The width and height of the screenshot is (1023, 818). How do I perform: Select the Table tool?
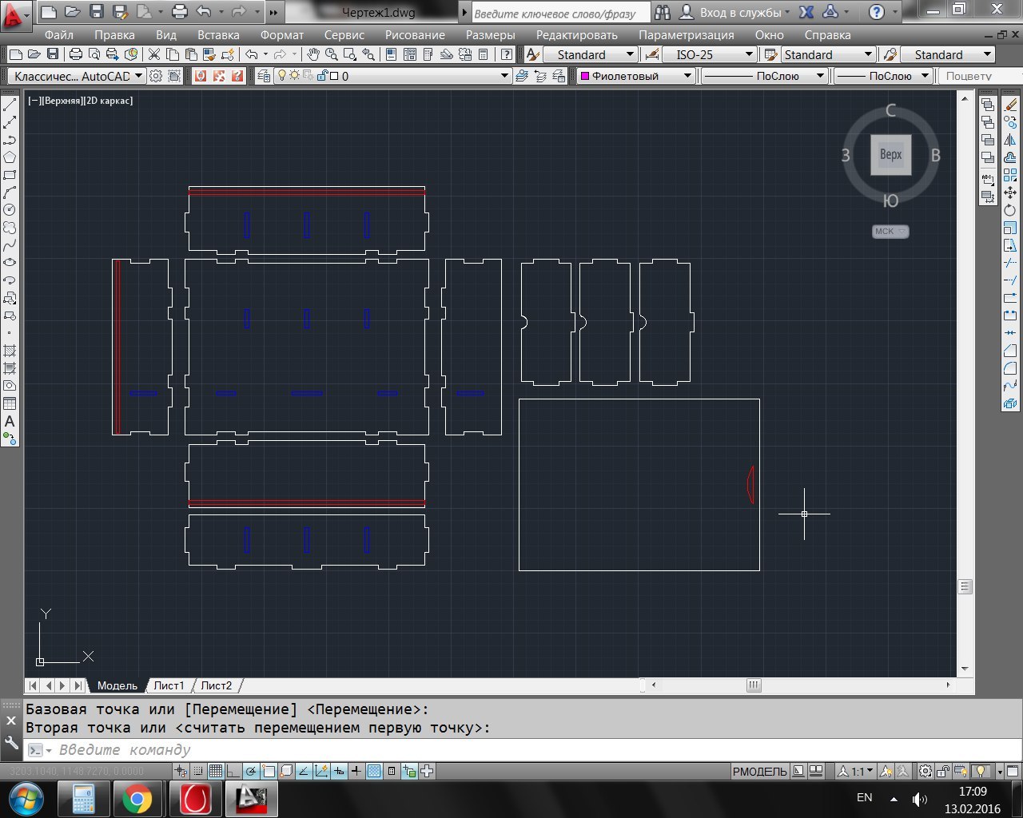point(10,403)
